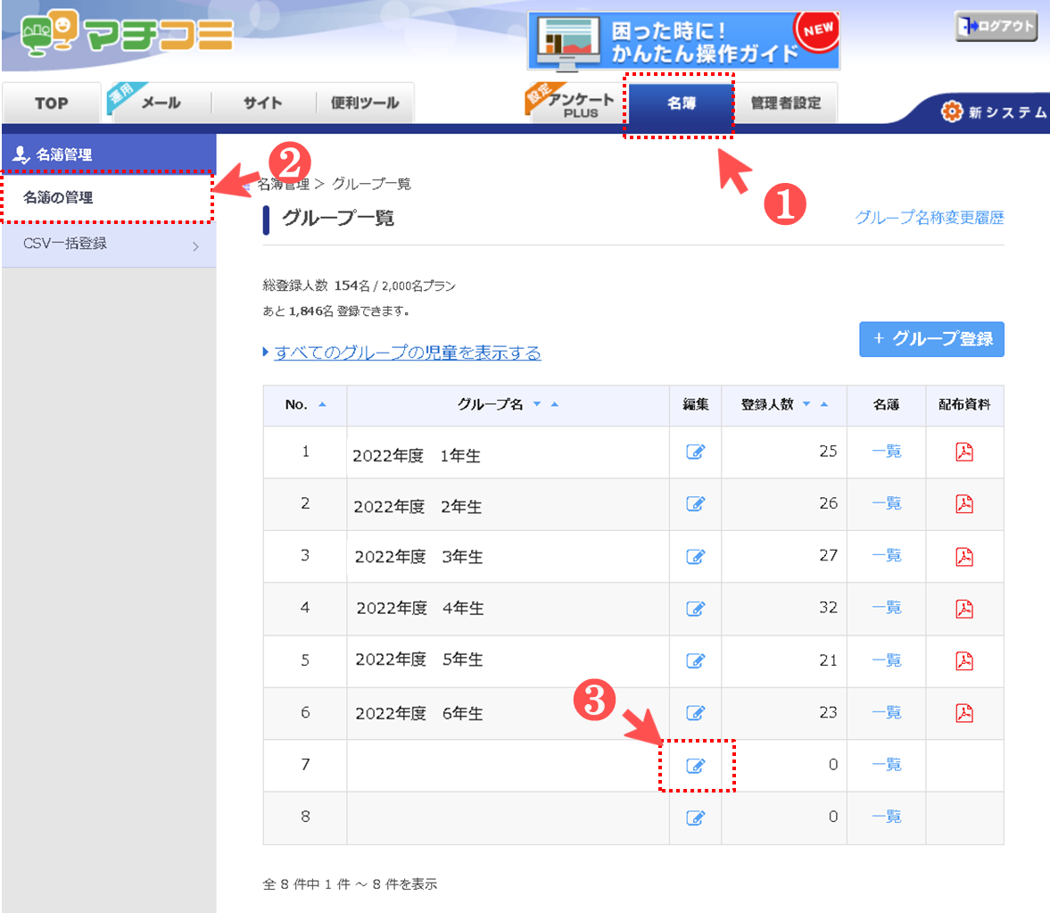Open すべてのグループの児童を表示する link
Image resolution: width=1050 pixels, height=913 pixels.
point(407,353)
